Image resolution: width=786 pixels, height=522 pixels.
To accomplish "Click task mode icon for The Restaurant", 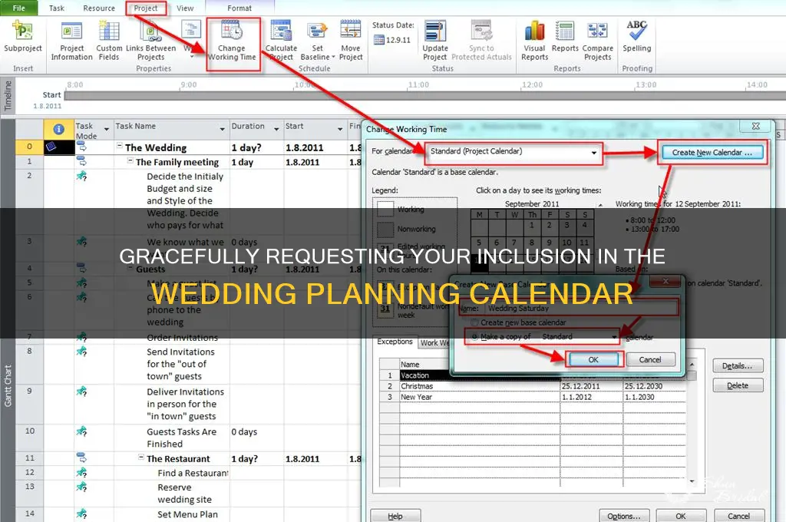I will (81, 458).
